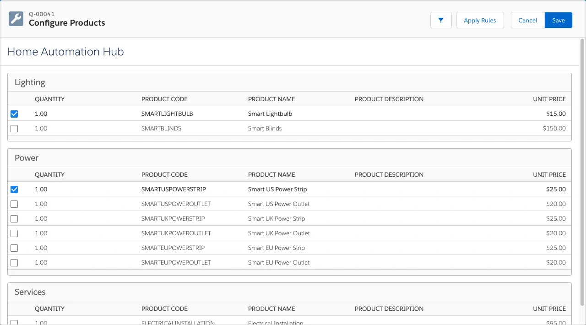Click the SMARTUKPOWEROUTLET product code
Image resolution: width=586 pixels, height=325 pixels.
[x=176, y=233]
